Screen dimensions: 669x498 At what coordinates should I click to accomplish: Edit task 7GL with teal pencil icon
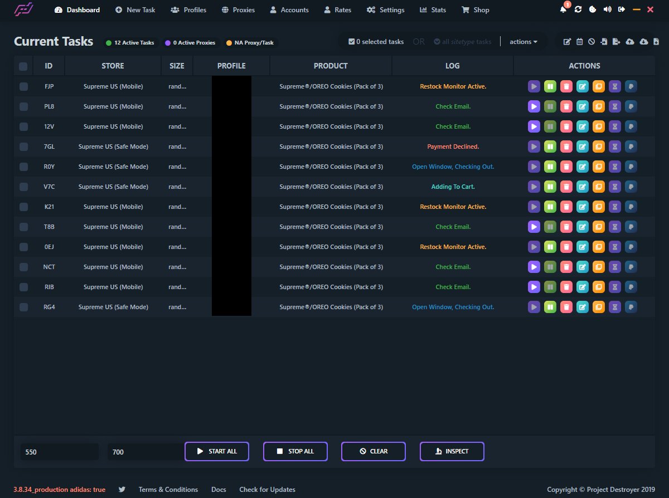(583, 147)
